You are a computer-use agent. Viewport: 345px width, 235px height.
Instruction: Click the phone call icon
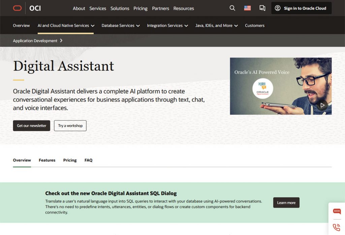pyautogui.click(x=337, y=227)
